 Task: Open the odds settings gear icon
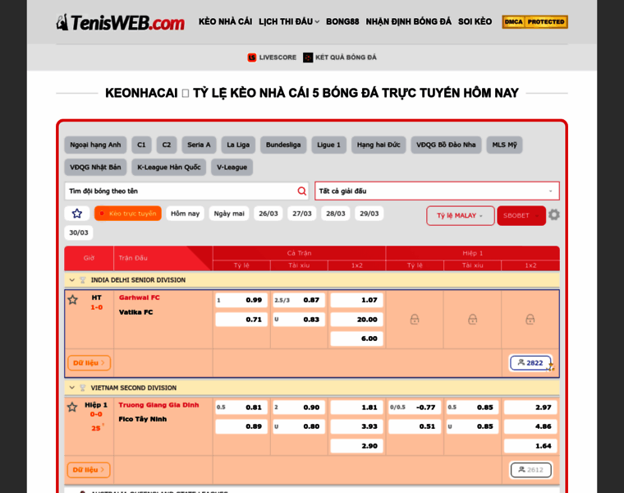point(554,215)
